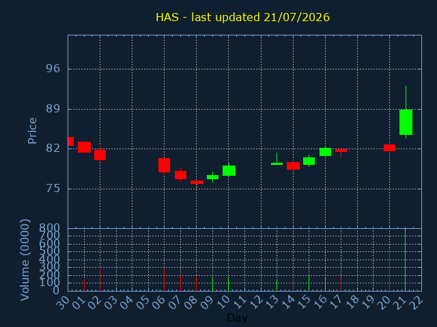Click the red volume bar for day 20
Viewport: 437px width, 327px height.
[389, 269]
